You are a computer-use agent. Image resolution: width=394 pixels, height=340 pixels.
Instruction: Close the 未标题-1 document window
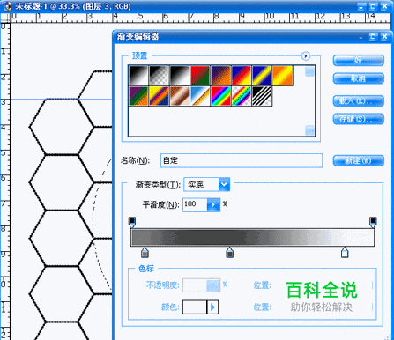tap(384, 6)
